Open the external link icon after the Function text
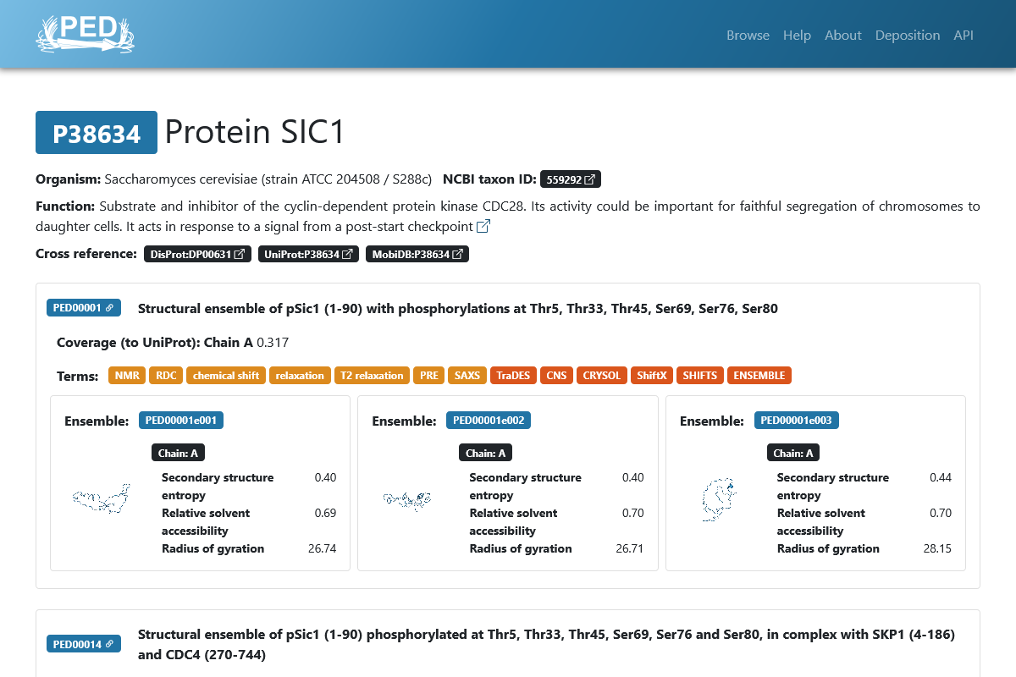 (x=483, y=226)
